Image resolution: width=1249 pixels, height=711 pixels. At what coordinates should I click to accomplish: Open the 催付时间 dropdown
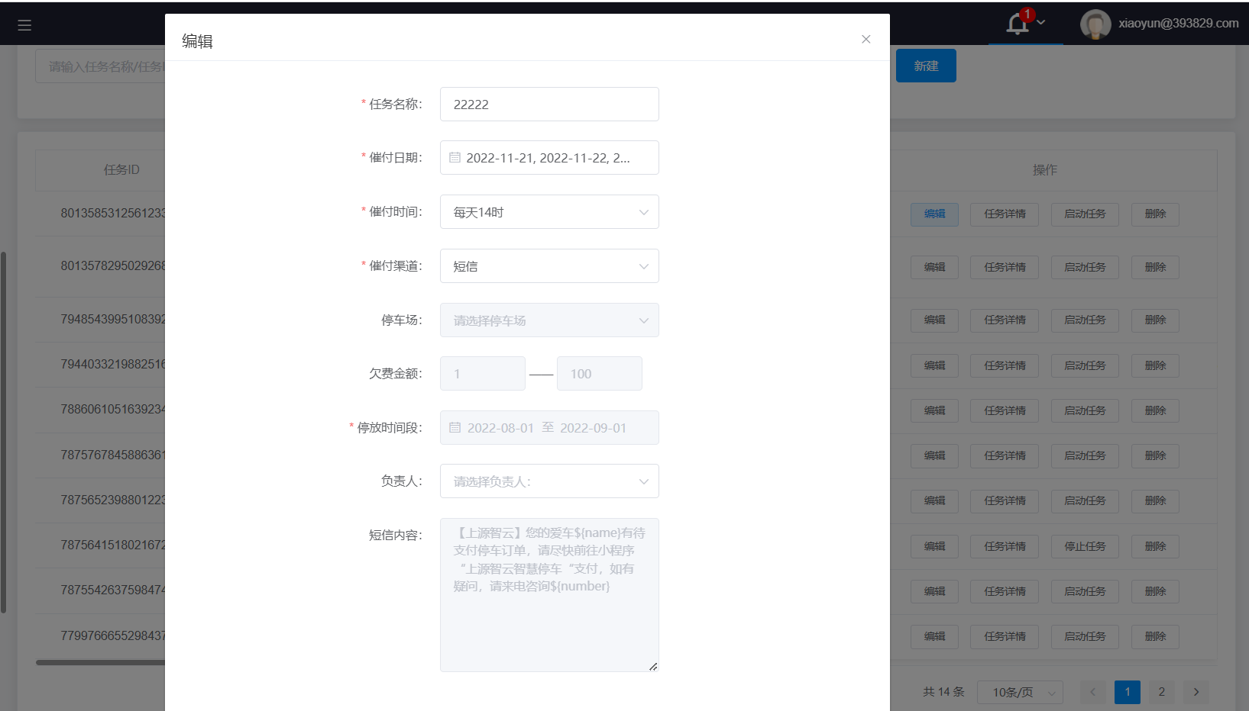(549, 212)
